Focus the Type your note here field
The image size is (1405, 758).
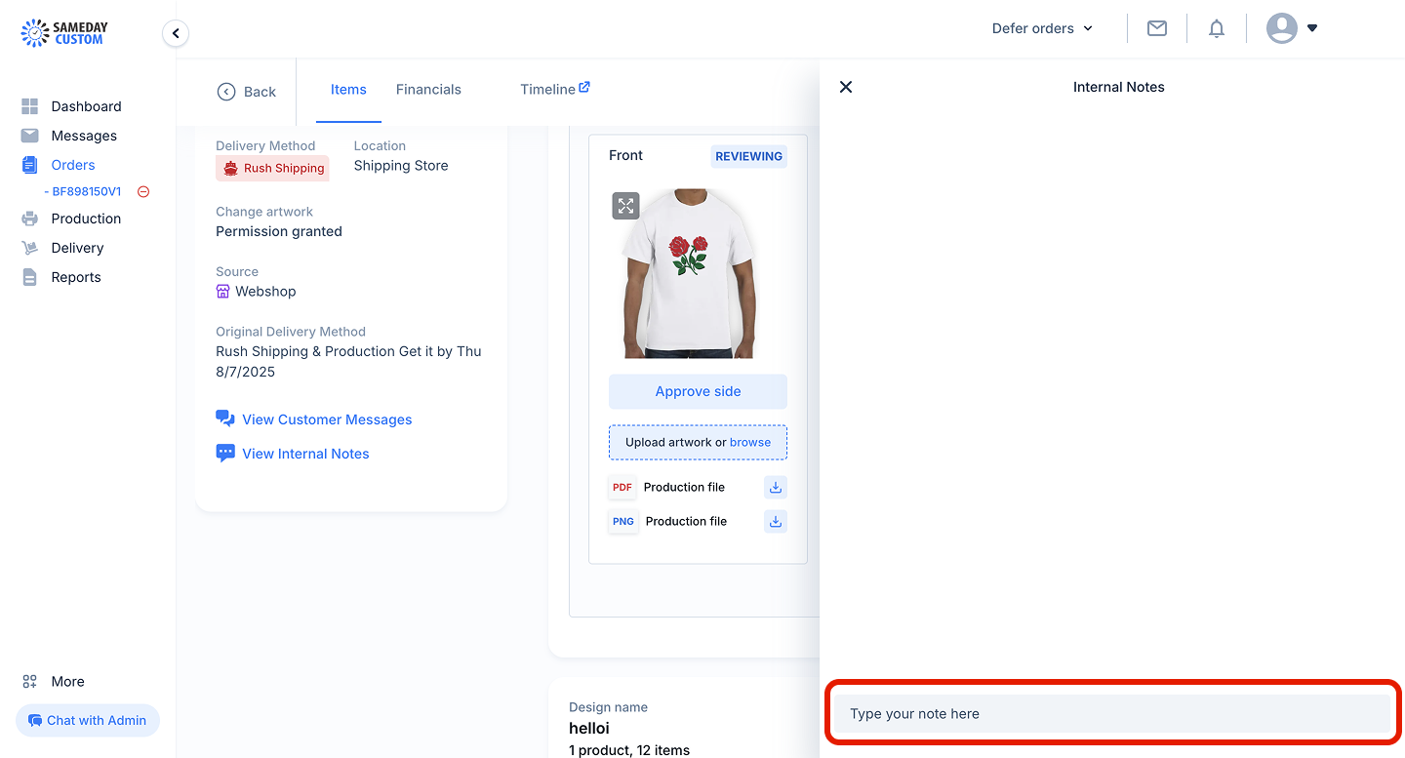point(1111,713)
